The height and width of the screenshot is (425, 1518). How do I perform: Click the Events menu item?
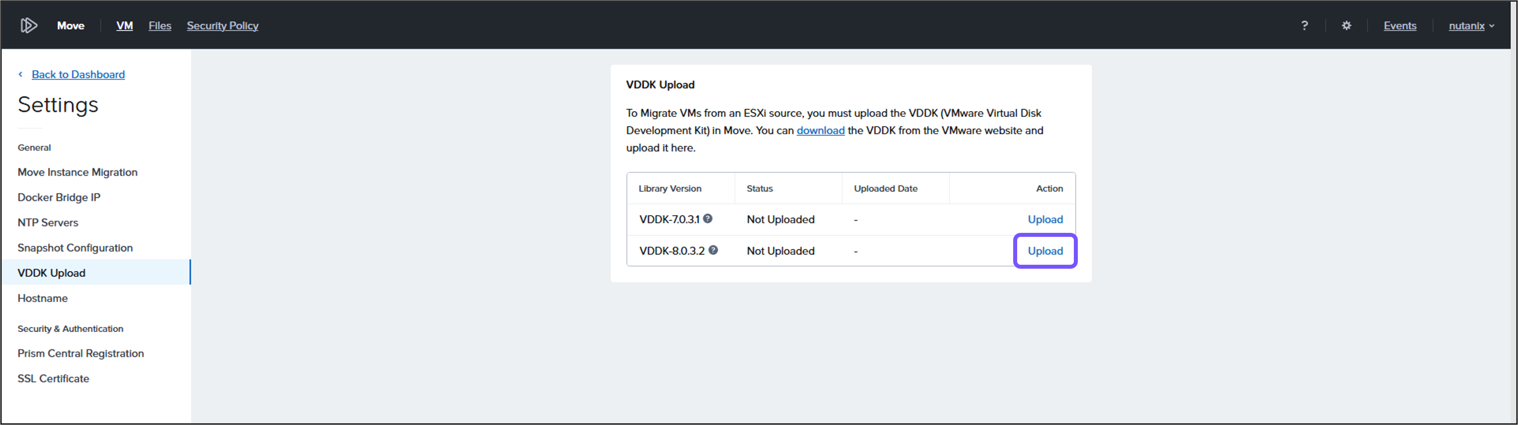1400,25
